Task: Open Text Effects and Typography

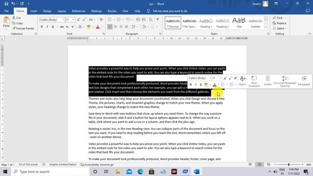Action: (x=80, y=26)
